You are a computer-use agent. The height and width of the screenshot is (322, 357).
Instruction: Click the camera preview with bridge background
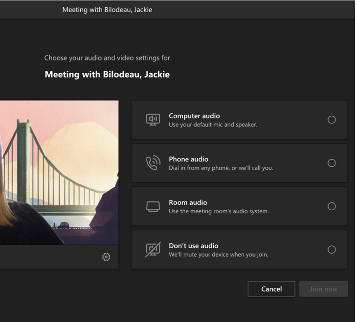(x=59, y=173)
